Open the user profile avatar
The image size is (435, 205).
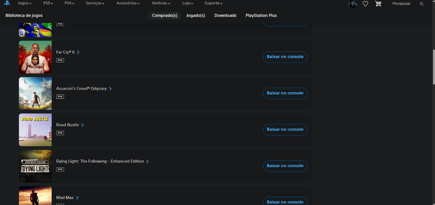click(x=353, y=4)
